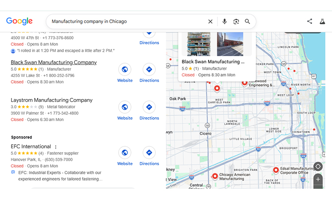Click Directions icon for Black Swan Manufacturing
Screen dimensions: 332x199
click(x=149, y=69)
